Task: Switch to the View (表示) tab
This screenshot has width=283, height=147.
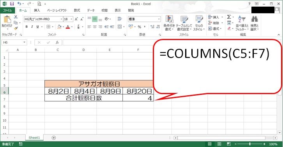Action: [118, 10]
